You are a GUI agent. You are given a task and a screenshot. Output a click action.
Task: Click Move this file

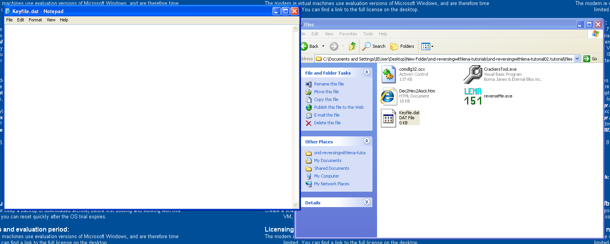[327, 92]
